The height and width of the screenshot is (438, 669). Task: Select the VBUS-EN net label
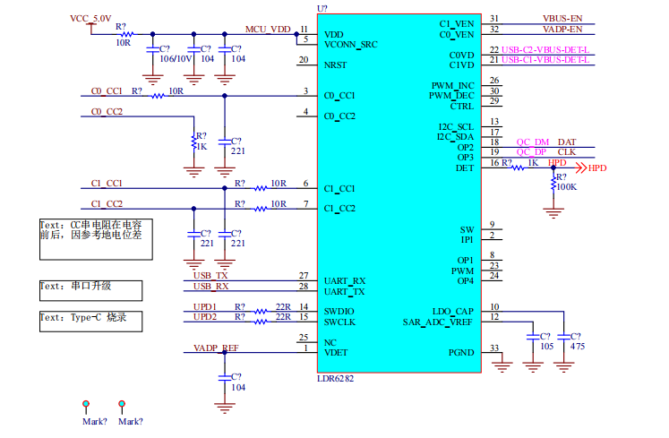click(562, 18)
